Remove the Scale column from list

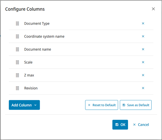[x=143, y=62]
